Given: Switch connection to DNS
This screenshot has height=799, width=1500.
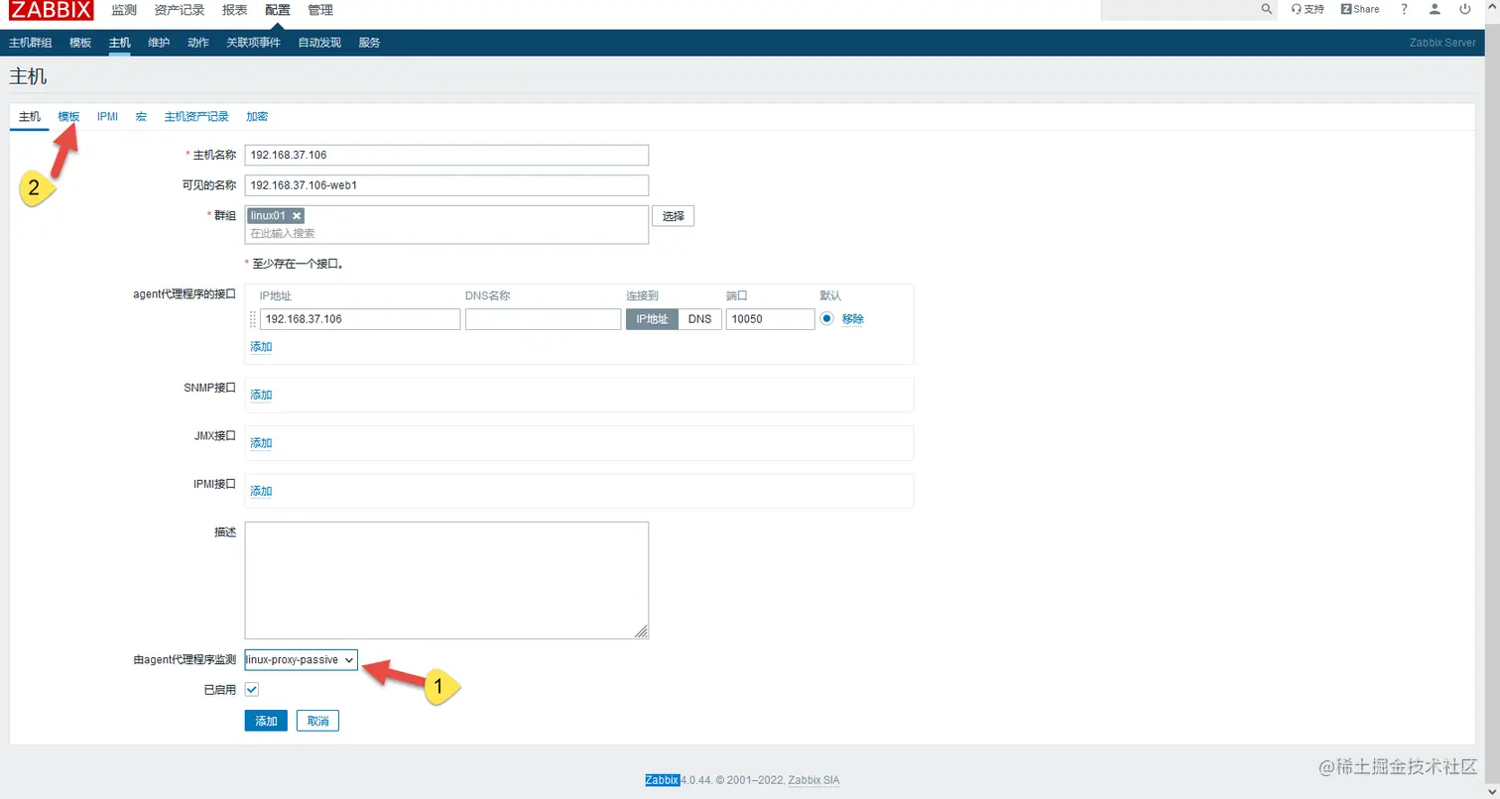Looking at the screenshot, I should (x=699, y=319).
